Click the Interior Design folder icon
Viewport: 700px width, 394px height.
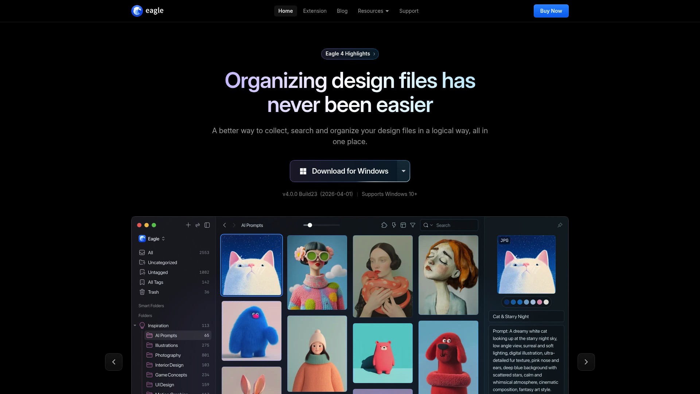click(x=149, y=365)
